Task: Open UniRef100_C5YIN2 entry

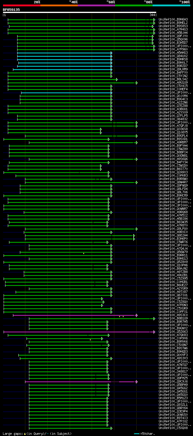Action: 173,76
